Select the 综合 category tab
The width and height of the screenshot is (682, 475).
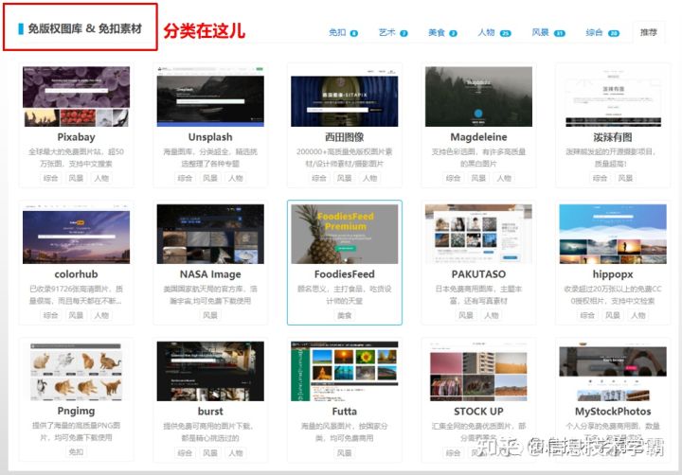click(602, 32)
